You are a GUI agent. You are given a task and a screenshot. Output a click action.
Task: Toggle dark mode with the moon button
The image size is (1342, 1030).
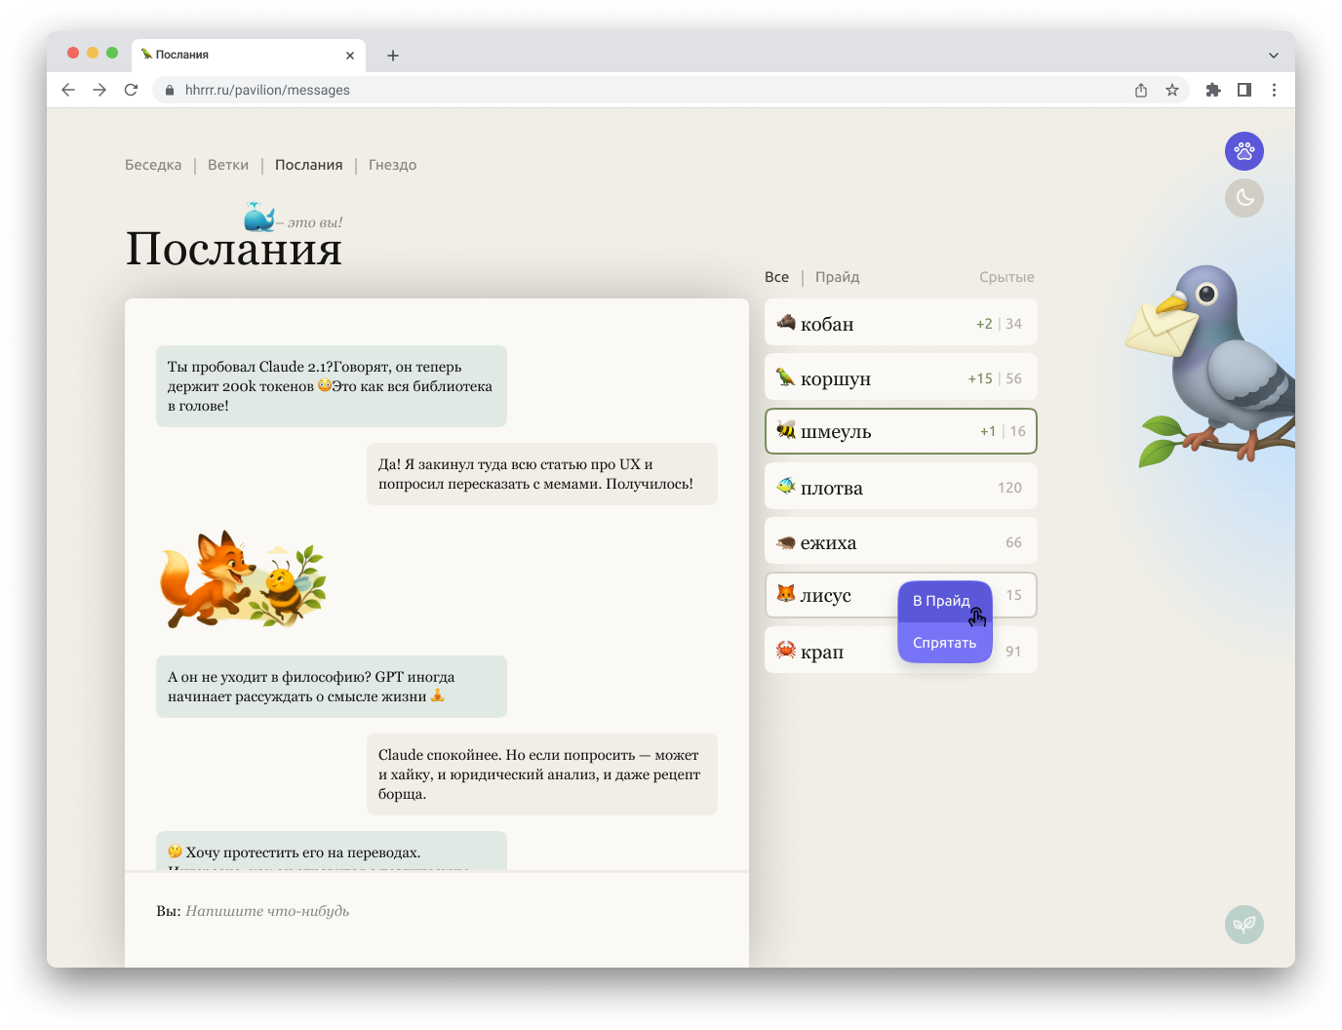(x=1243, y=198)
